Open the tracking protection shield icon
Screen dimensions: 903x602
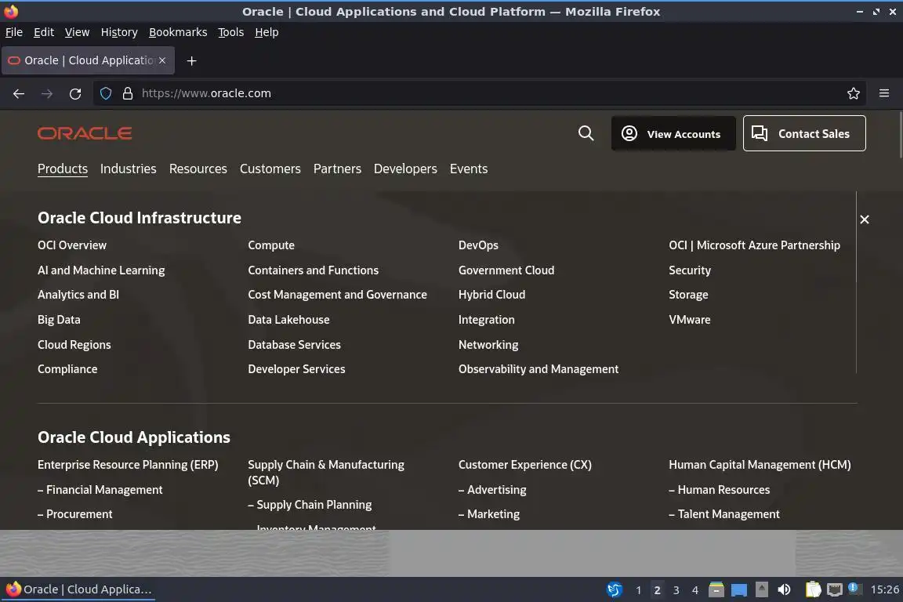tap(105, 93)
